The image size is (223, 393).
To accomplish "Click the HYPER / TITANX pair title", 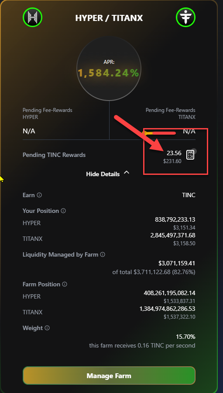I will coord(109,18).
